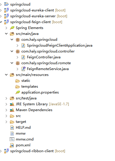Click the FeignRemoteService.java interface icon
The height and width of the screenshot is (161, 115).
point(23,69)
